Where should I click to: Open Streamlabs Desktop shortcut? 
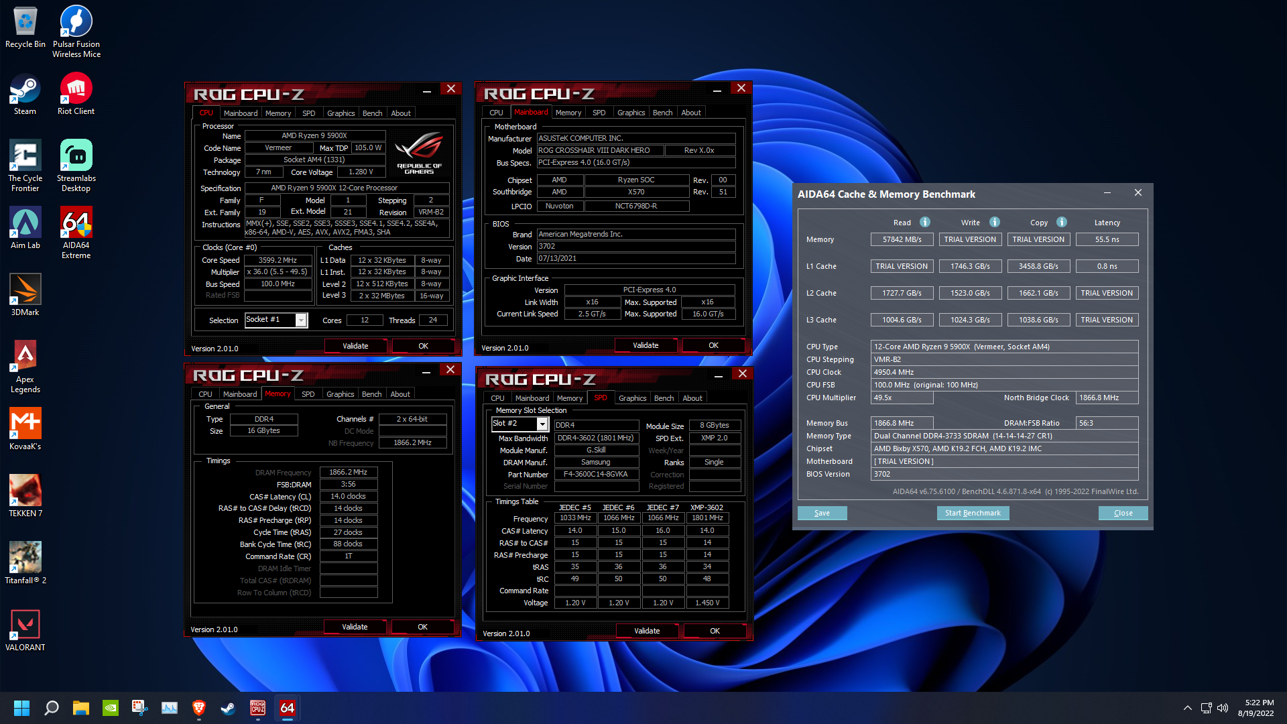[x=76, y=166]
